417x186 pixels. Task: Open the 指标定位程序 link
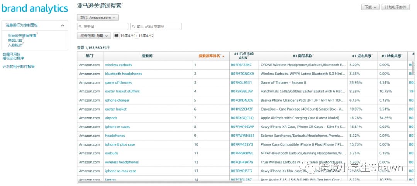pos(13,58)
